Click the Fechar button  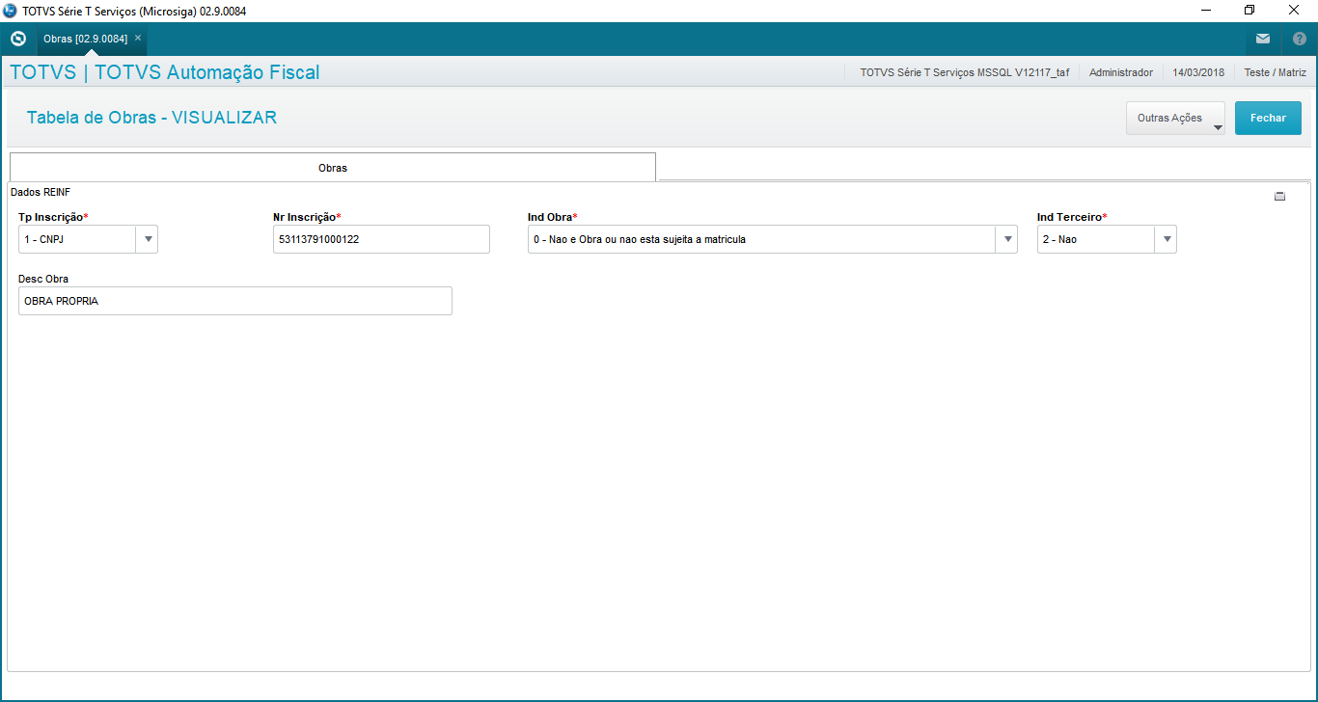[1268, 118]
